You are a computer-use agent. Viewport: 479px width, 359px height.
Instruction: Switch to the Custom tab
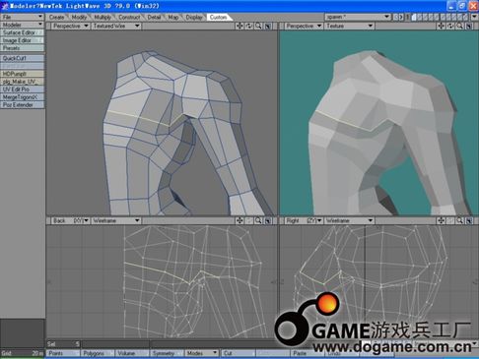[x=218, y=17]
